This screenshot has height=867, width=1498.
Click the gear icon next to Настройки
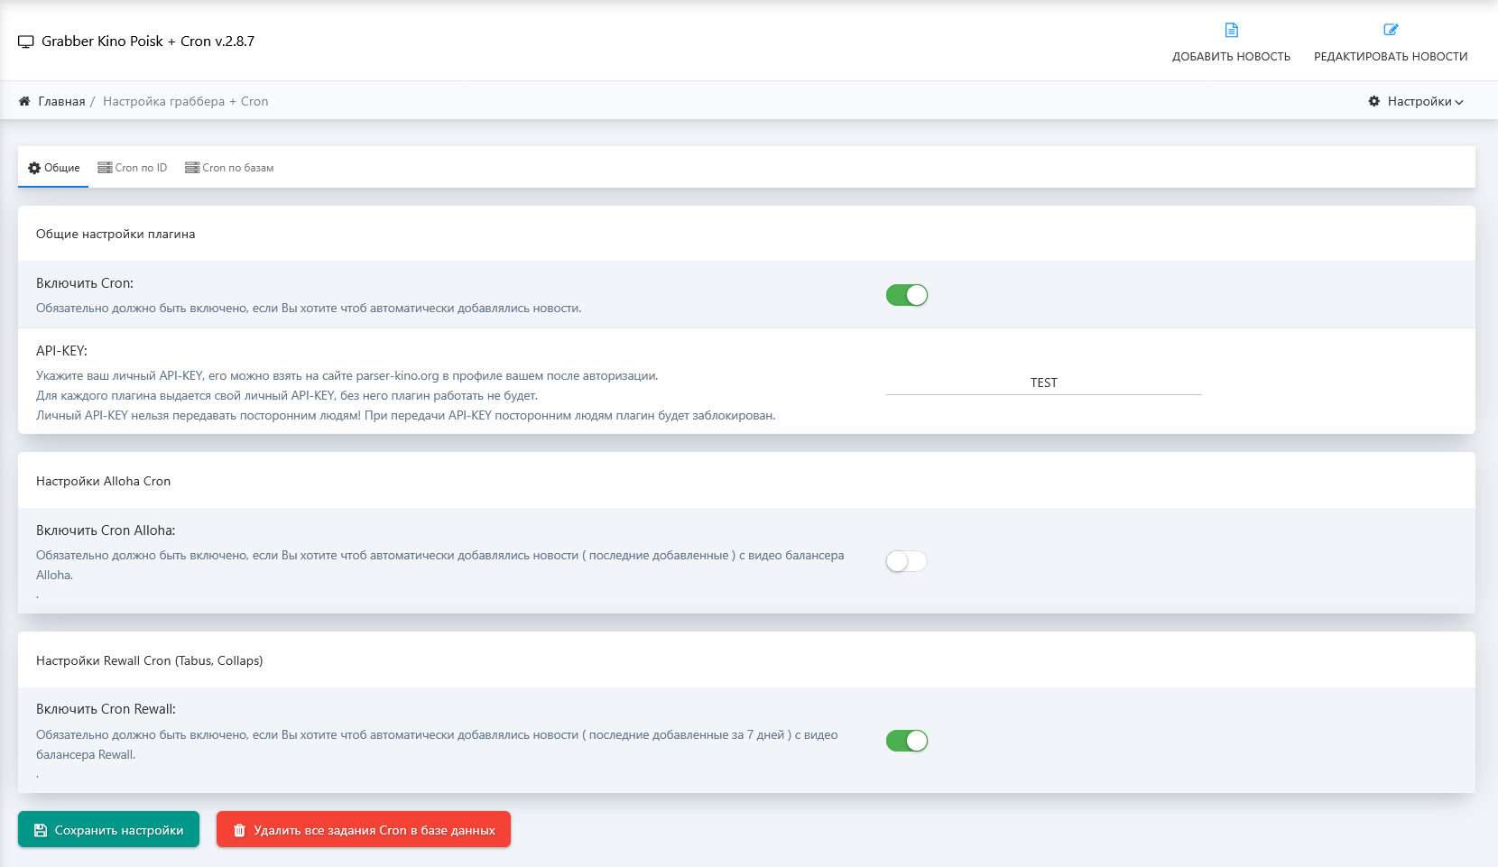click(1373, 101)
